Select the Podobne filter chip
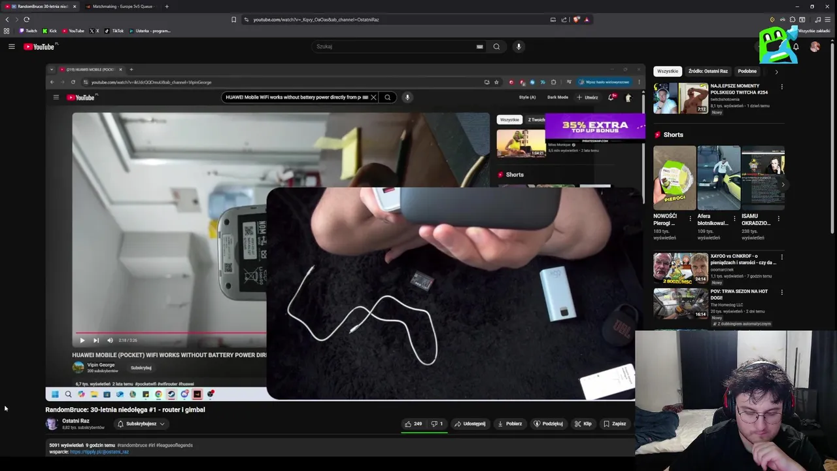Screen dimensions: 837x471 click(x=747, y=71)
